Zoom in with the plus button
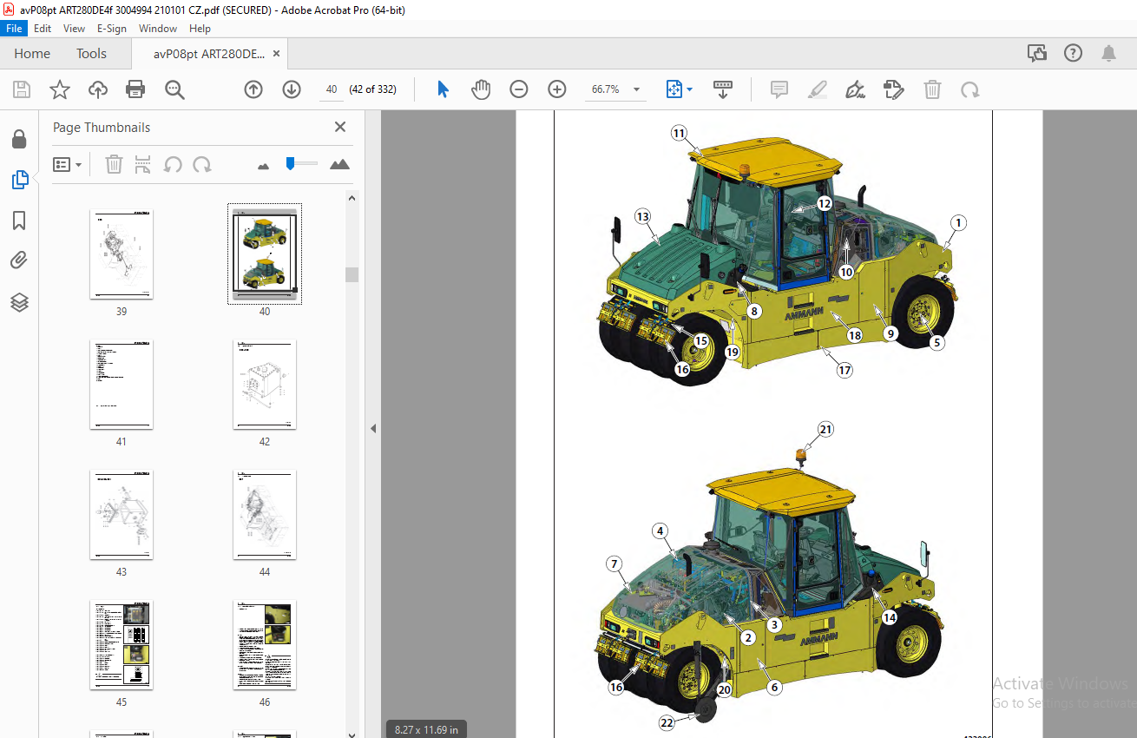This screenshot has height=738, width=1137. (x=557, y=89)
